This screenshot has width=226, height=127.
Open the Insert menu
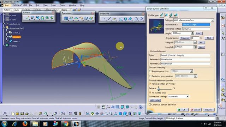(x=54, y=5)
